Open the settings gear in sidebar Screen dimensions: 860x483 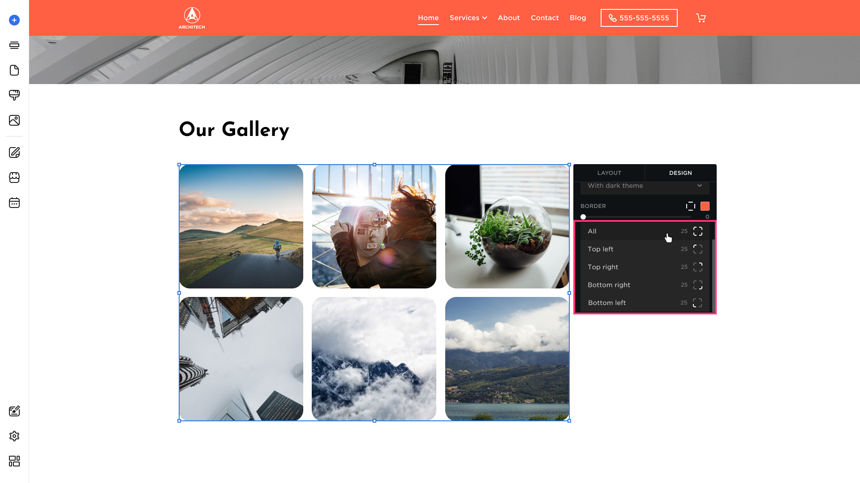point(14,436)
